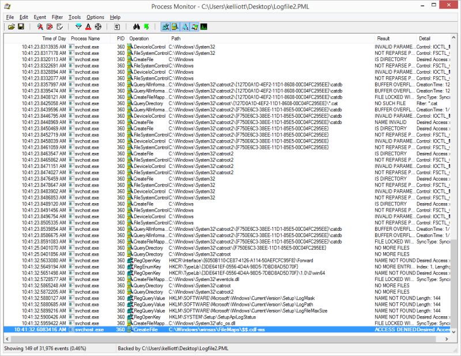Click the Highlight icon with underlined A
The height and width of the screenshot is (356, 461).
tap(88, 27)
